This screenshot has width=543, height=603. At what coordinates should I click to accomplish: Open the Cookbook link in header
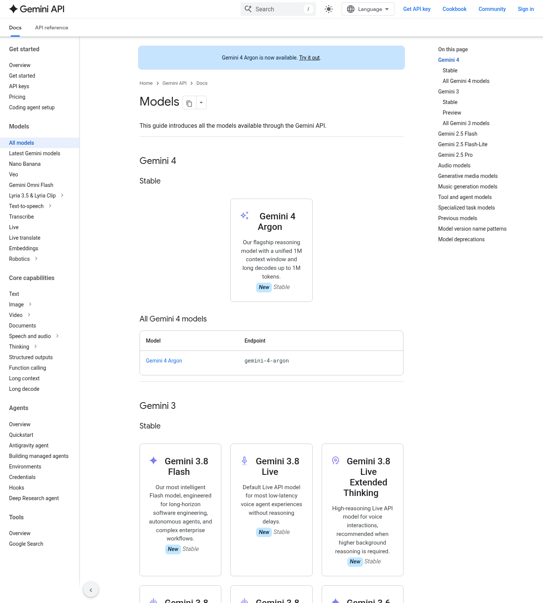(454, 9)
